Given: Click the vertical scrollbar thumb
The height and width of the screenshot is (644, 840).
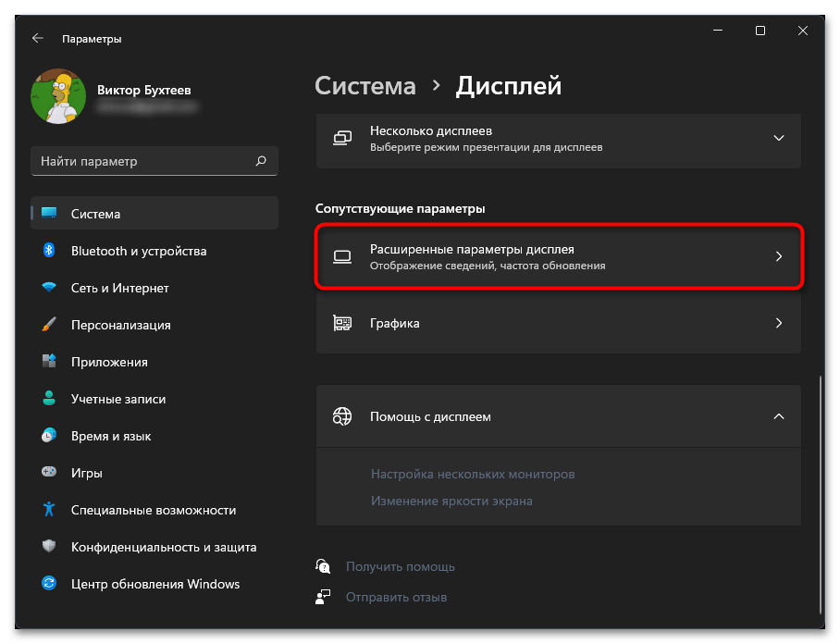Looking at the screenshot, I should 821,494.
